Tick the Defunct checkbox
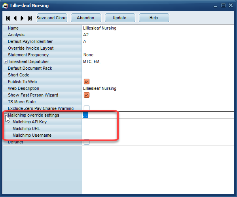This screenshot has width=237, height=197. [x=87, y=142]
